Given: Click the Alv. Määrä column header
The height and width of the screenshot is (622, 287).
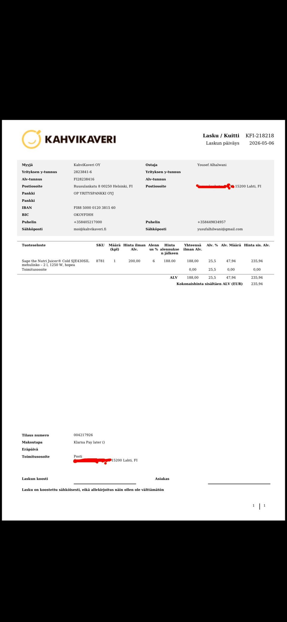Looking at the screenshot, I should (x=231, y=245).
